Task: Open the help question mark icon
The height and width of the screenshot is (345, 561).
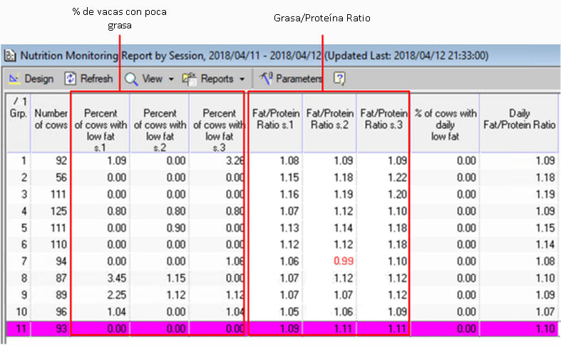Action: (x=340, y=78)
